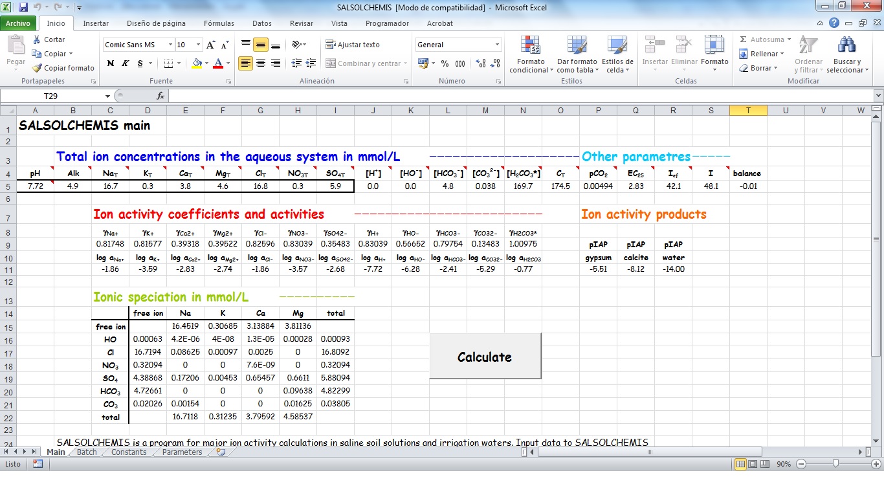This screenshot has width=884, height=497.
Task: Click the Page Layout view icon in status bar
Action: (x=752, y=464)
